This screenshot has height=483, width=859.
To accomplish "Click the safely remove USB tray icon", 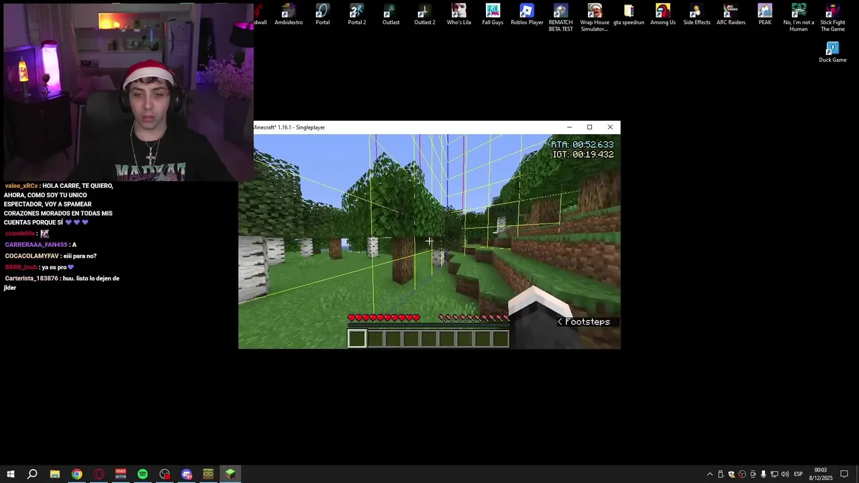I will click(721, 474).
